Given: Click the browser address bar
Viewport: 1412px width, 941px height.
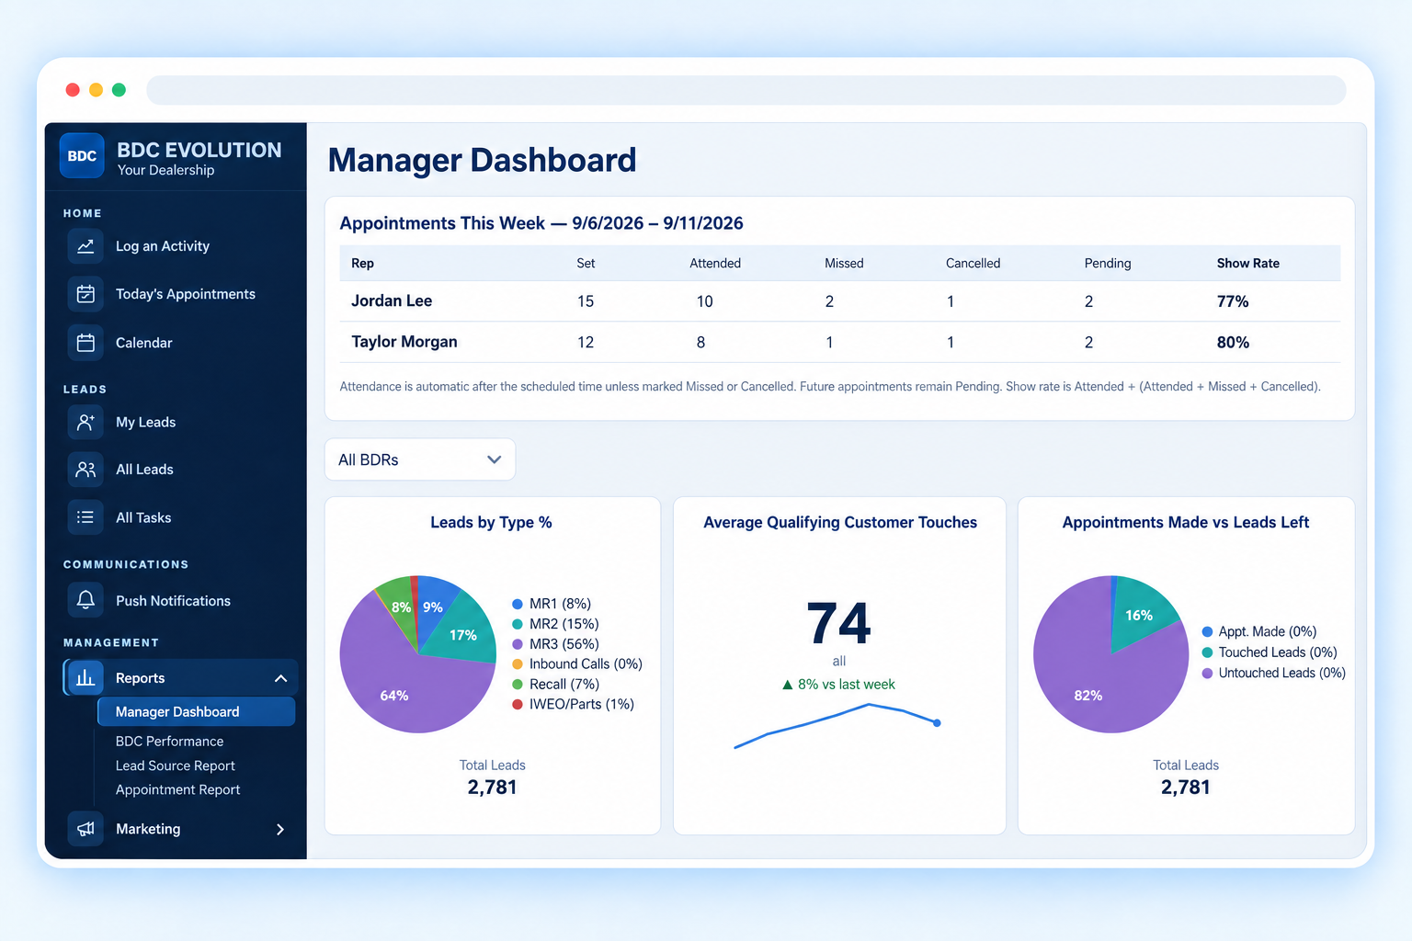Looking at the screenshot, I should pos(746,90).
